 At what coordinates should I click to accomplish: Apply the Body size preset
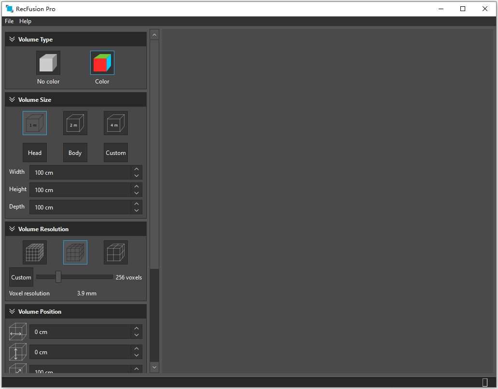click(x=75, y=153)
